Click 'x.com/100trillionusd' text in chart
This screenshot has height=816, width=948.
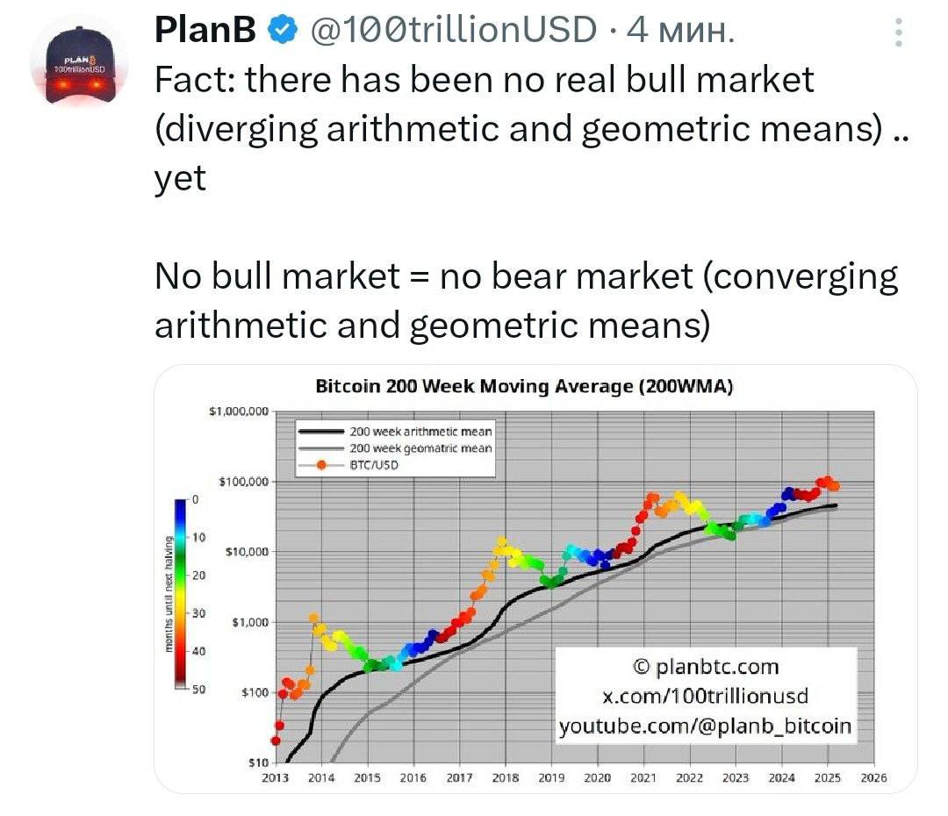pos(706,696)
